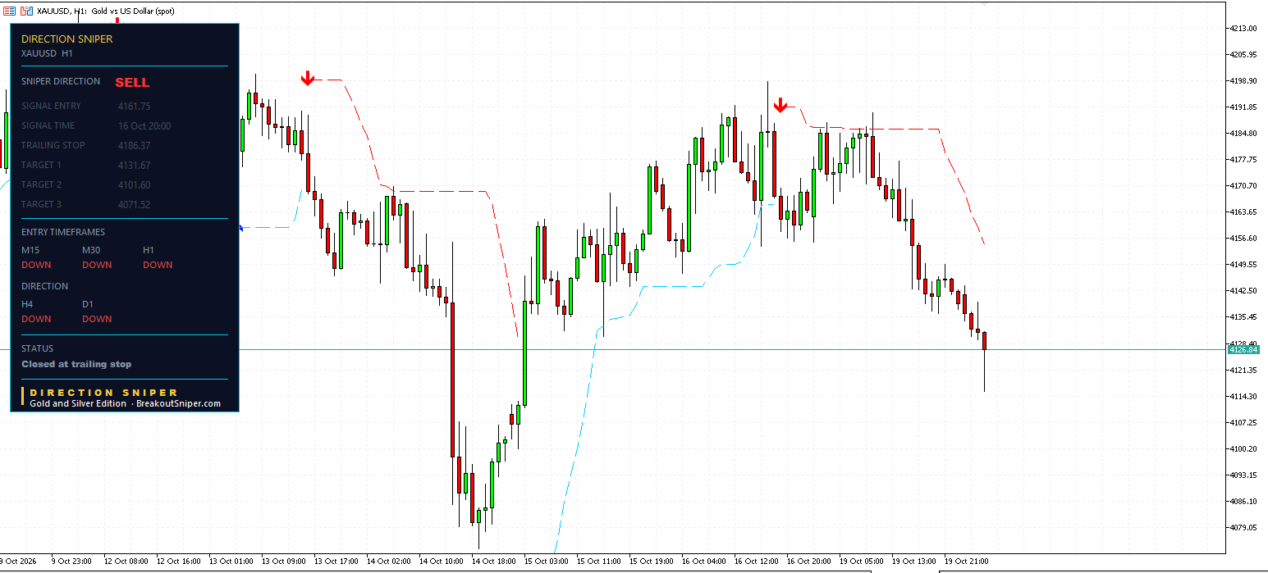Select the red sell arrow near 16 Oct 20:00
Screen dimensions: 1268x573
coord(780,105)
